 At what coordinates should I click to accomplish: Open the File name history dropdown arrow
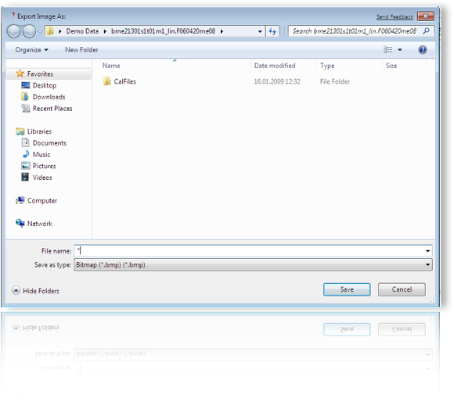coord(427,251)
